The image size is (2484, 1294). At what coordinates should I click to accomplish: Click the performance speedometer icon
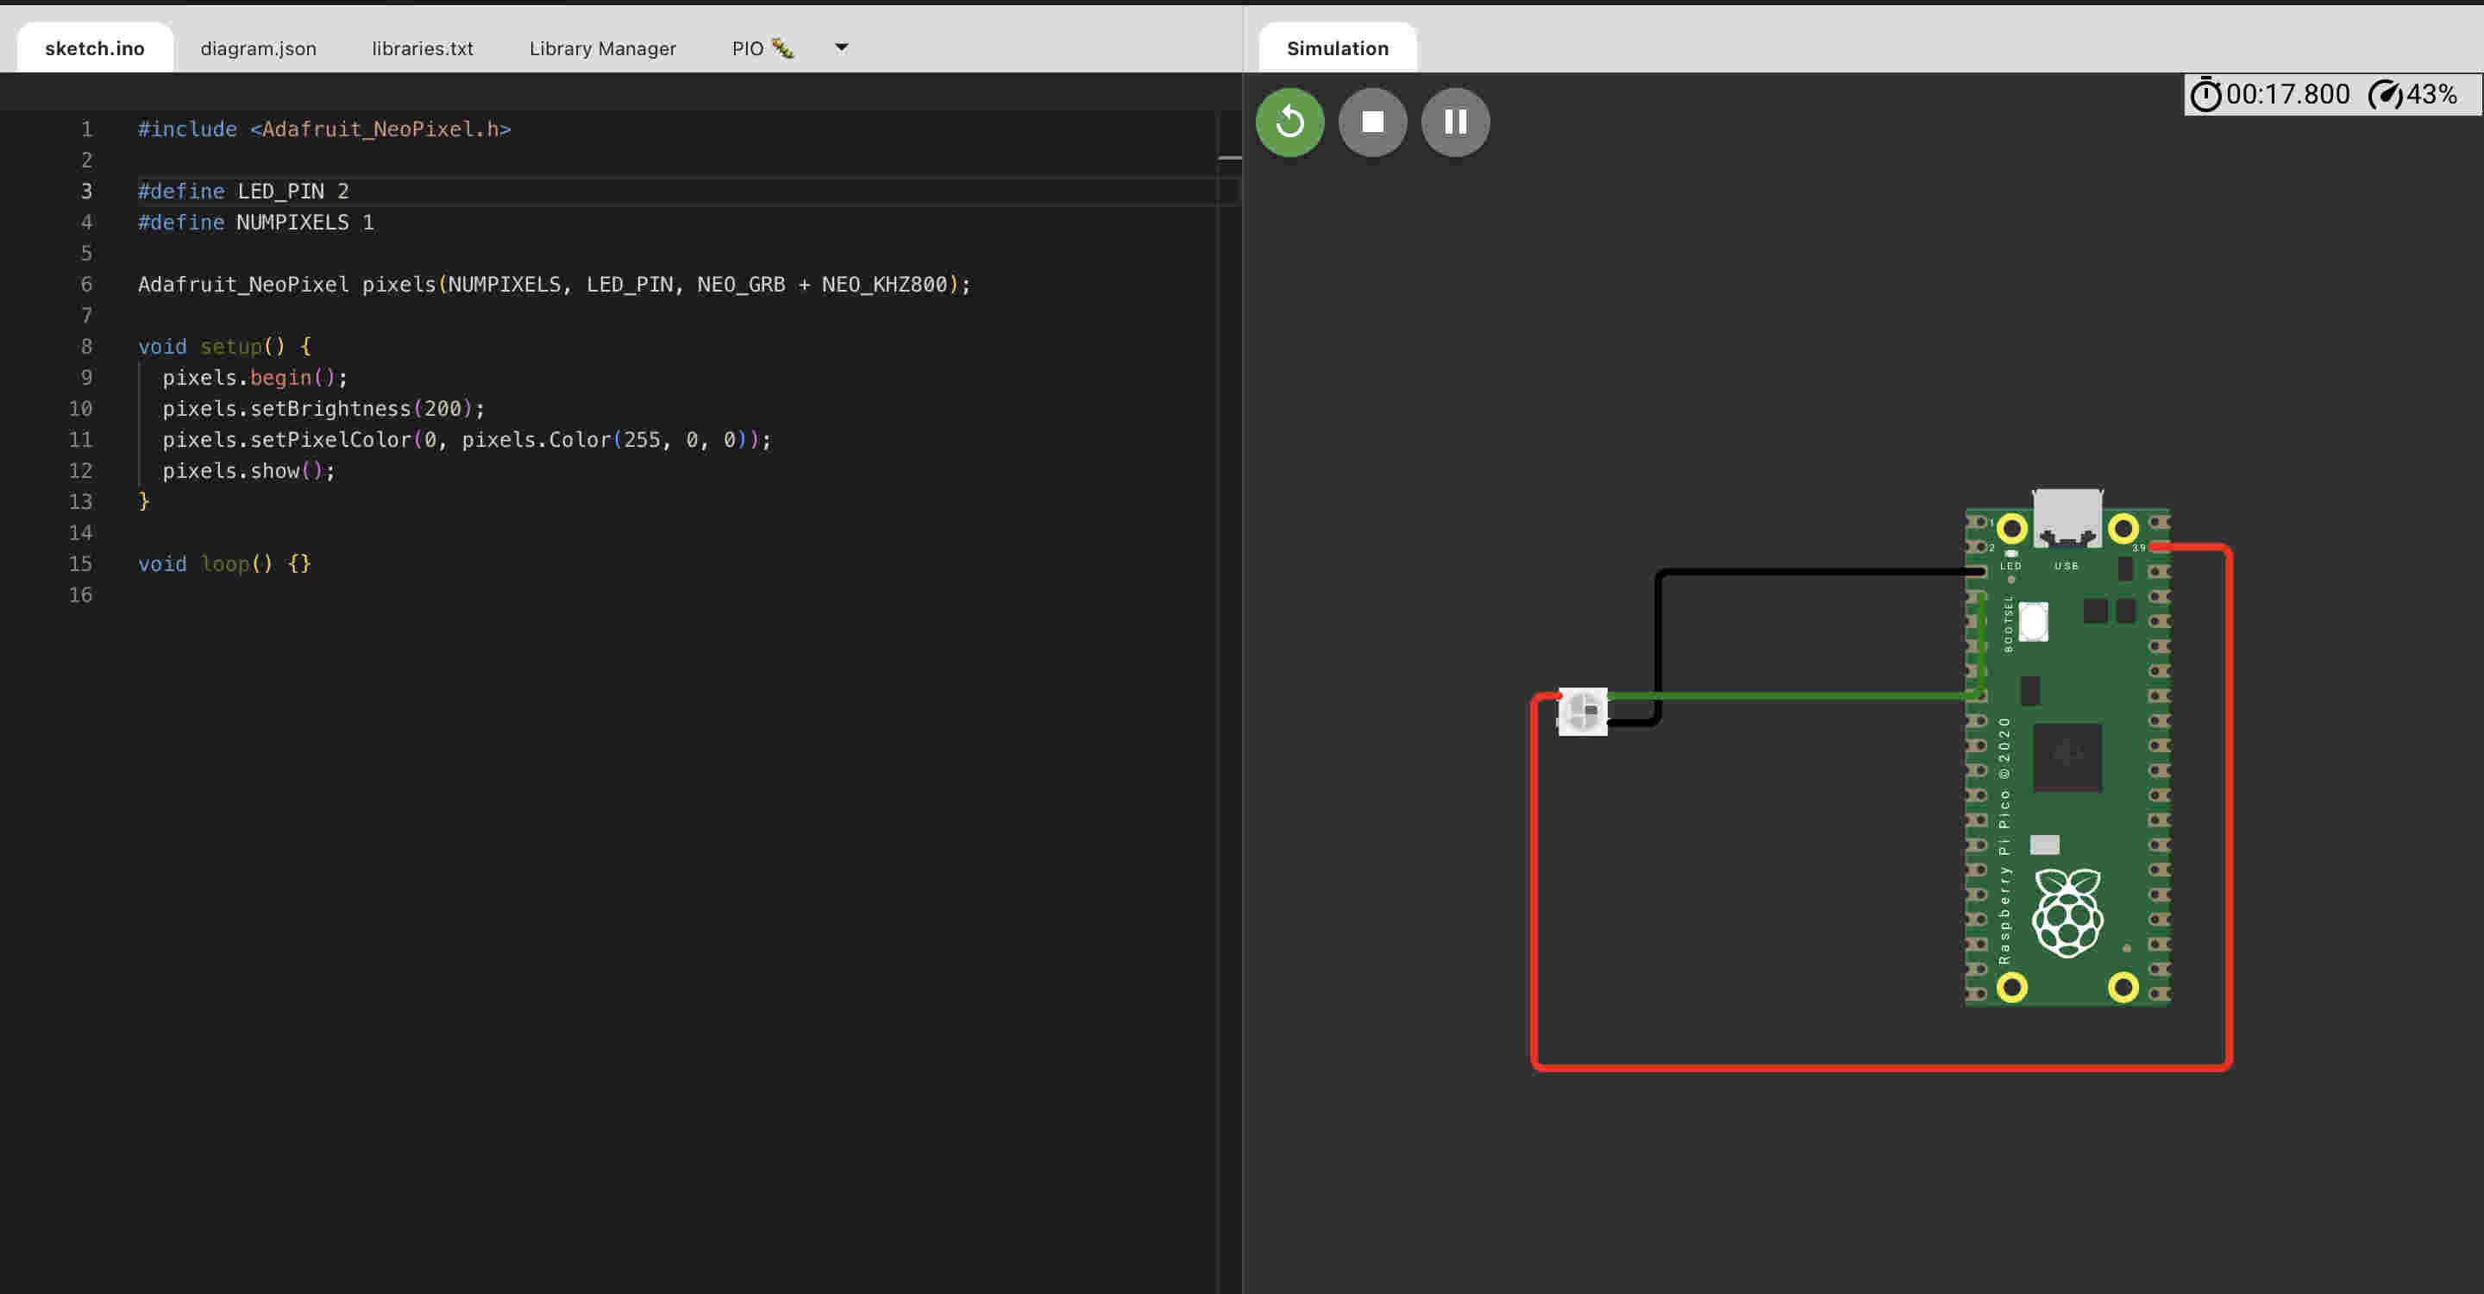click(x=2386, y=95)
